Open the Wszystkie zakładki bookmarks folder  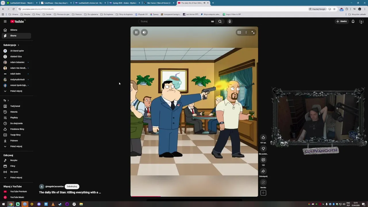coord(357,14)
